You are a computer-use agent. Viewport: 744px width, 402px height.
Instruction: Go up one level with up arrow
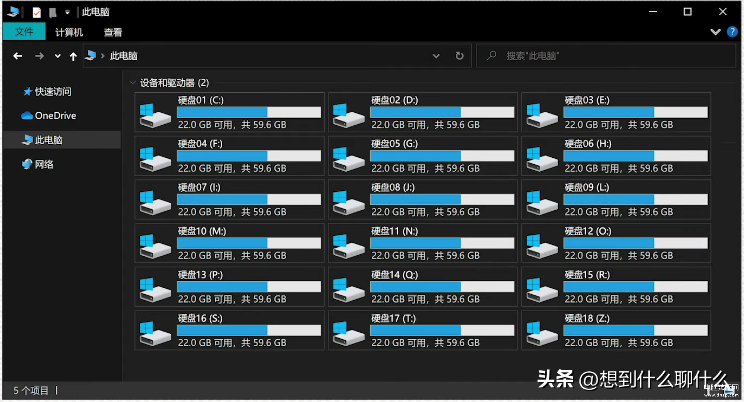tap(73, 56)
